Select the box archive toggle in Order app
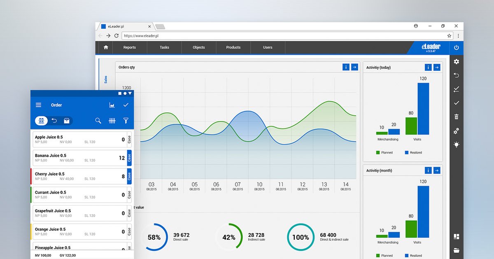This screenshot has width=494, height=259. (x=66, y=121)
